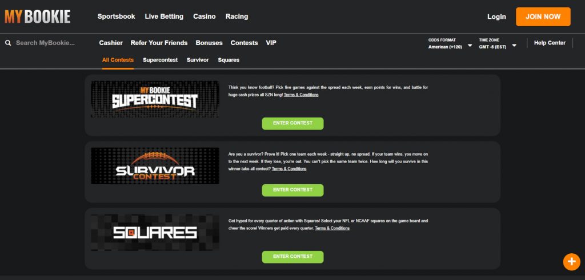The image size is (585, 280).
Task: Click Enter Contest for Supercontest
Action: coord(292,123)
